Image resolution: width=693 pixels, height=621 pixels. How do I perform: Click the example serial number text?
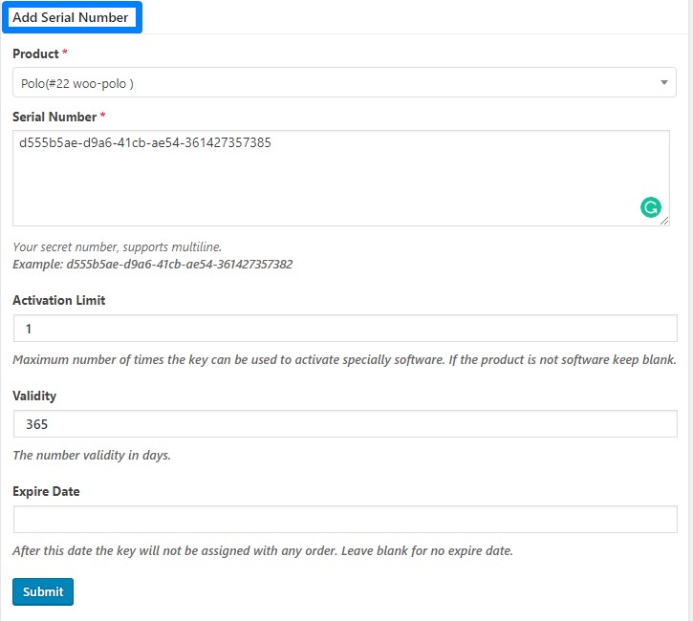(x=153, y=264)
